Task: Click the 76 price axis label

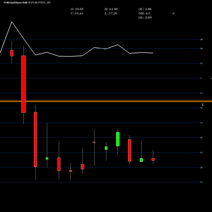Action: click(201, 108)
